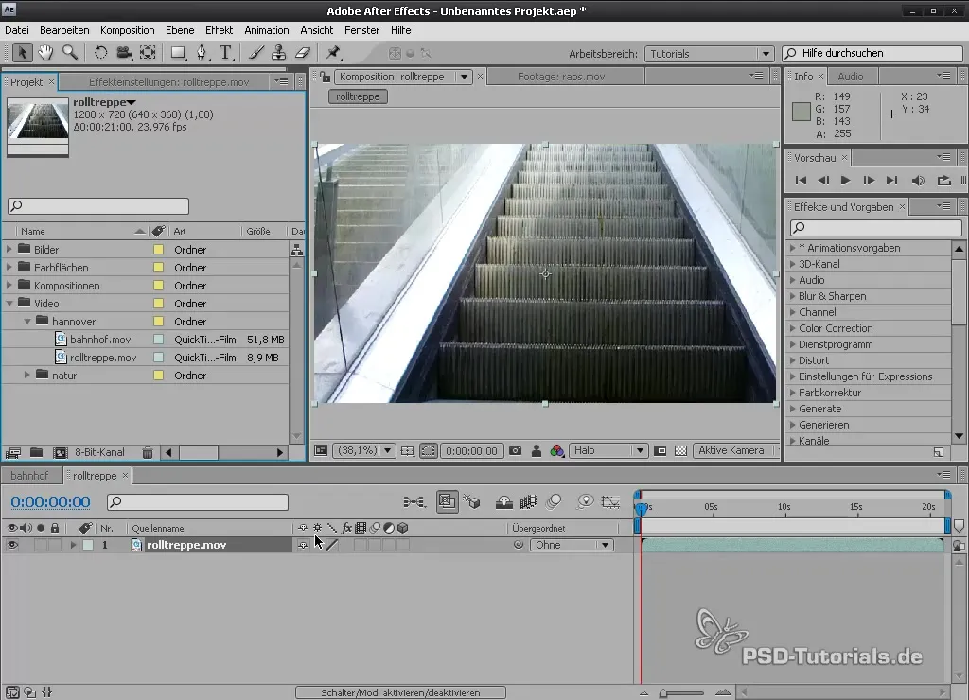Click the yellow label swatch for Bilder
The height and width of the screenshot is (700, 969).
[158, 250]
